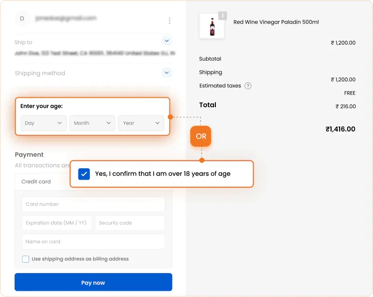Focus the Expiration date field
The height and width of the screenshot is (297, 373).
[x=57, y=223]
